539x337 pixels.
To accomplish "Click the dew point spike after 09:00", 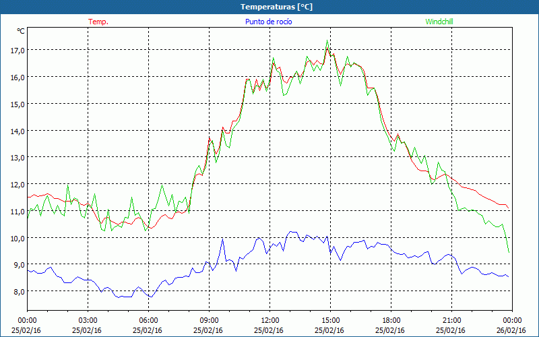I will pos(223,239).
